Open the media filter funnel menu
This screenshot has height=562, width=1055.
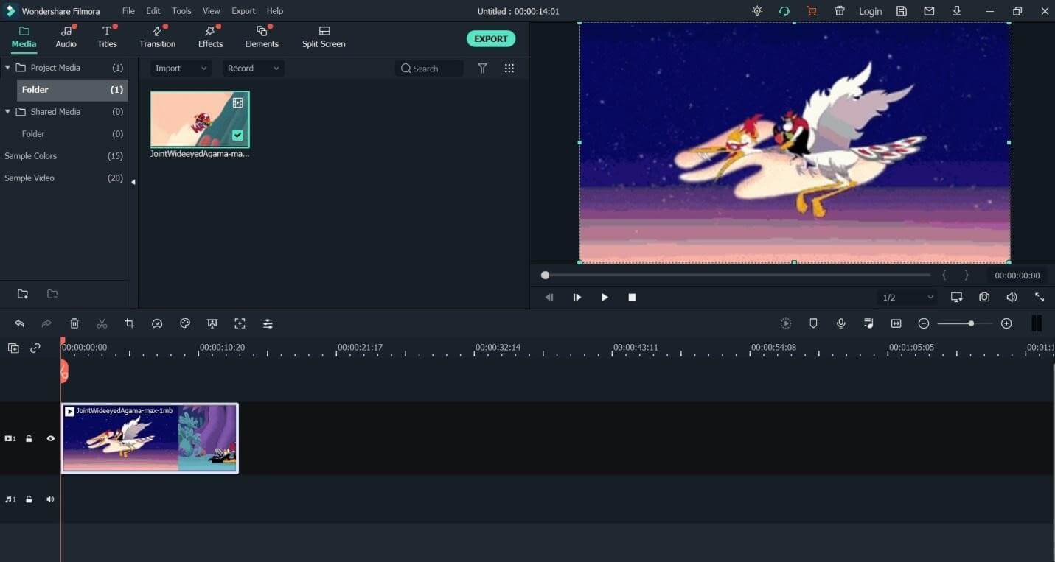click(x=482, y=69)
